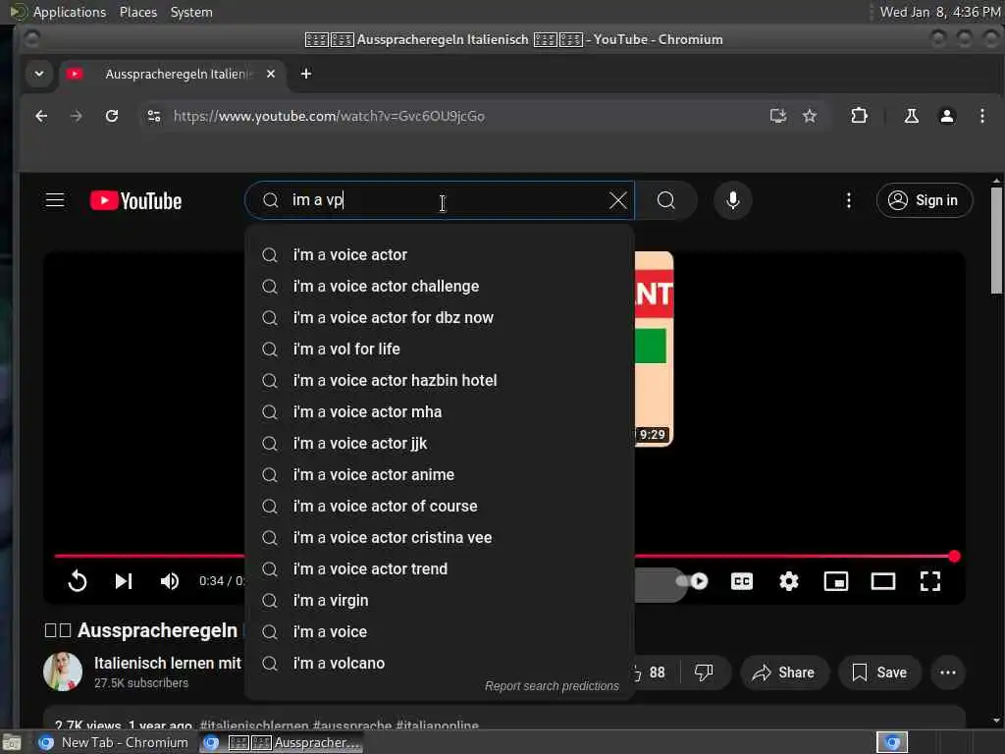Click the magnifier search submit button
The image size is (1005, 754).
666,200
